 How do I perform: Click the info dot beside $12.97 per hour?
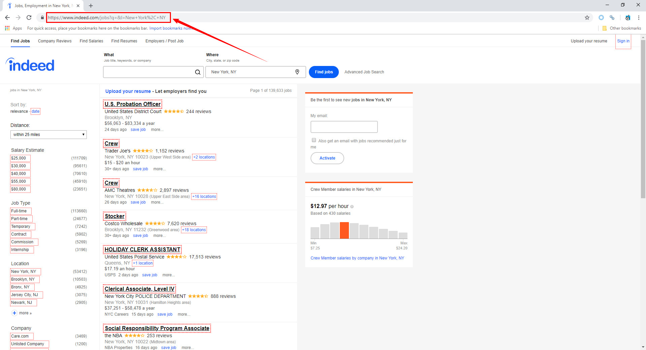click(352, 207)
